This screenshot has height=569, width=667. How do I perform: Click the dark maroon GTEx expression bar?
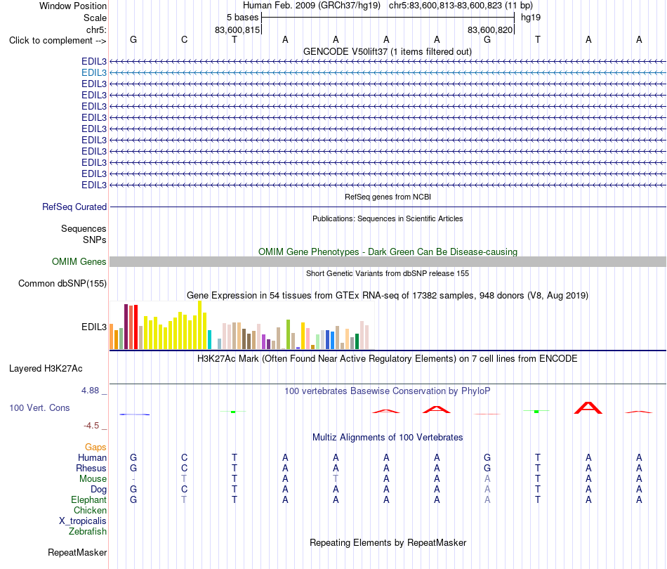pos(126,327)
